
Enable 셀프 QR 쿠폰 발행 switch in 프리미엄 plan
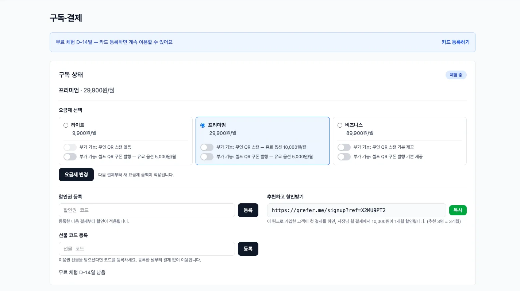tap(207, 157)
